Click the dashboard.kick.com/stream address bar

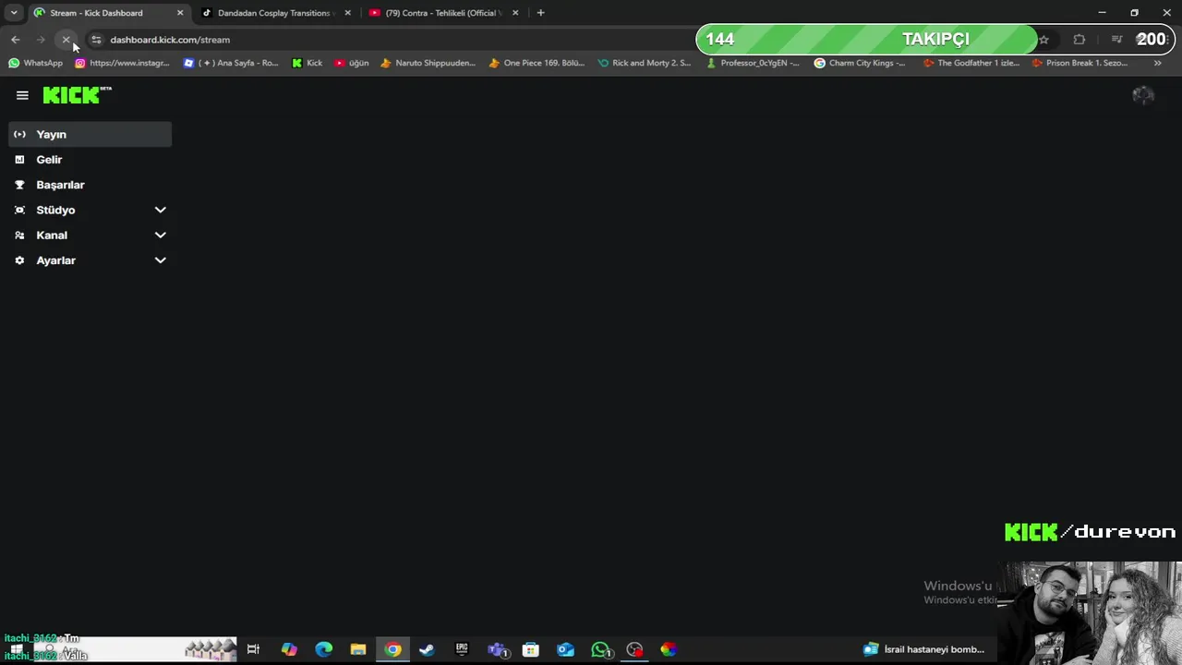(x=170, y=40)
